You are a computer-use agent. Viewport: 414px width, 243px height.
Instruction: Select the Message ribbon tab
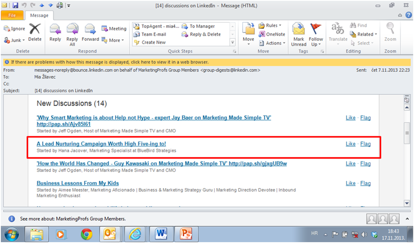39,15
